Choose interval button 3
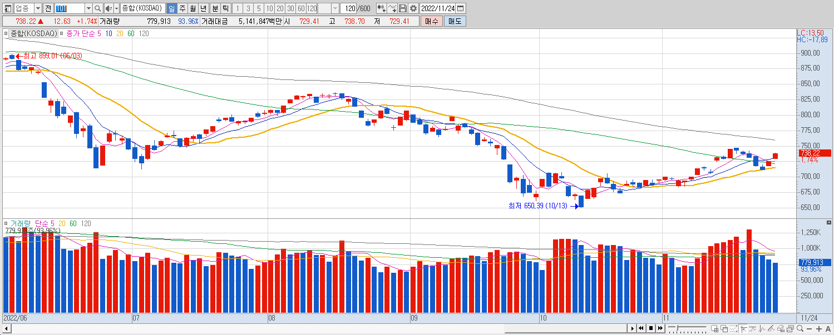Image resolution: width=834 pixels, height=335 pixels. pyautogui.click(x=248, y=8)
